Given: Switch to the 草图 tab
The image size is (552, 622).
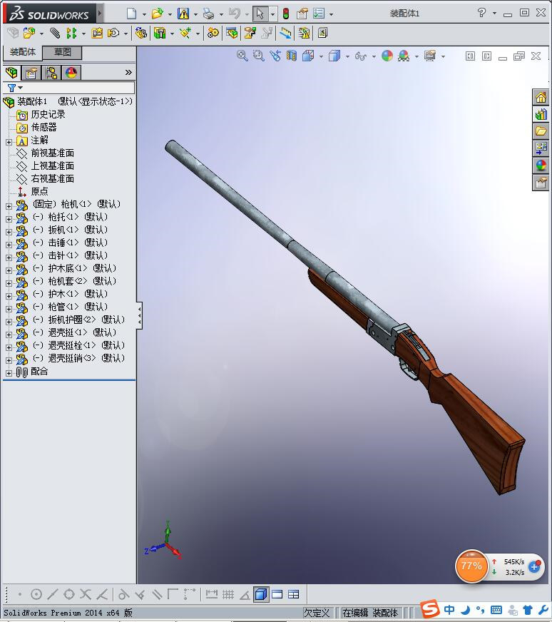Looking at the screenshot, I should click(62, 52).
